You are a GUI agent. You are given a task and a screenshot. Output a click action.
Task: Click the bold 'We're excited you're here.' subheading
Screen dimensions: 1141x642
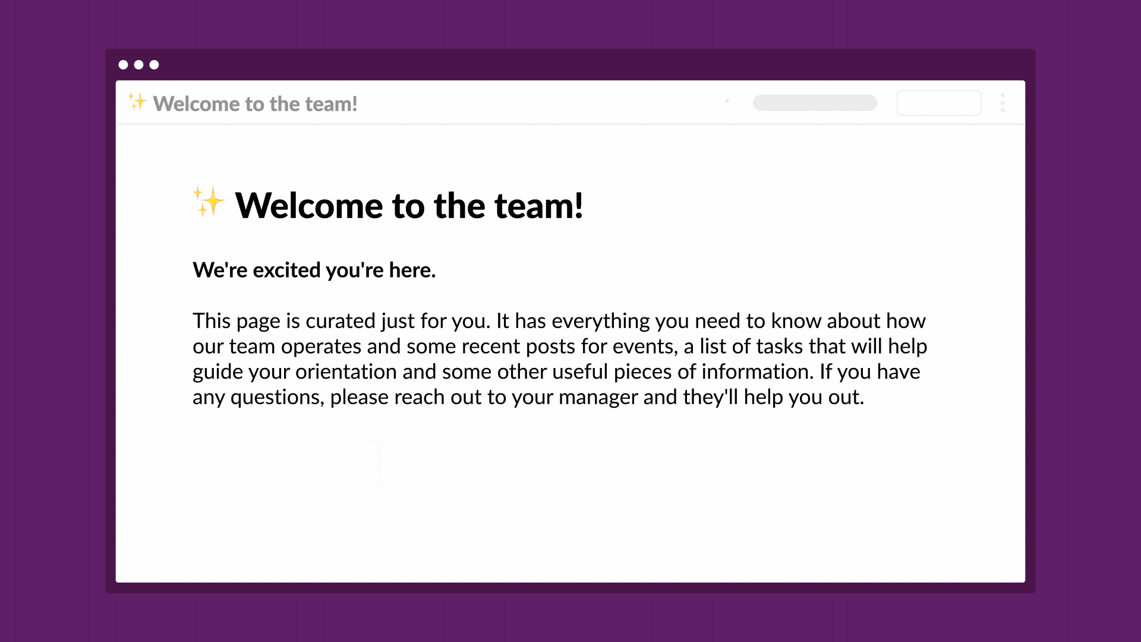coord(314,270)
